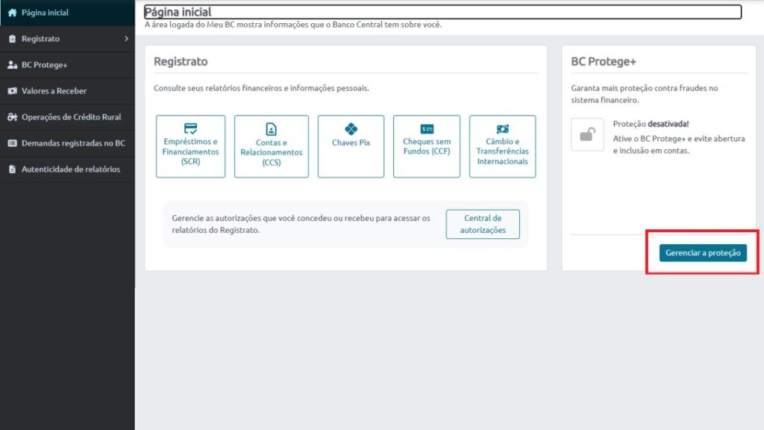Click the Pix diamond icon
The image size is (764, 430).
(351, 129)
